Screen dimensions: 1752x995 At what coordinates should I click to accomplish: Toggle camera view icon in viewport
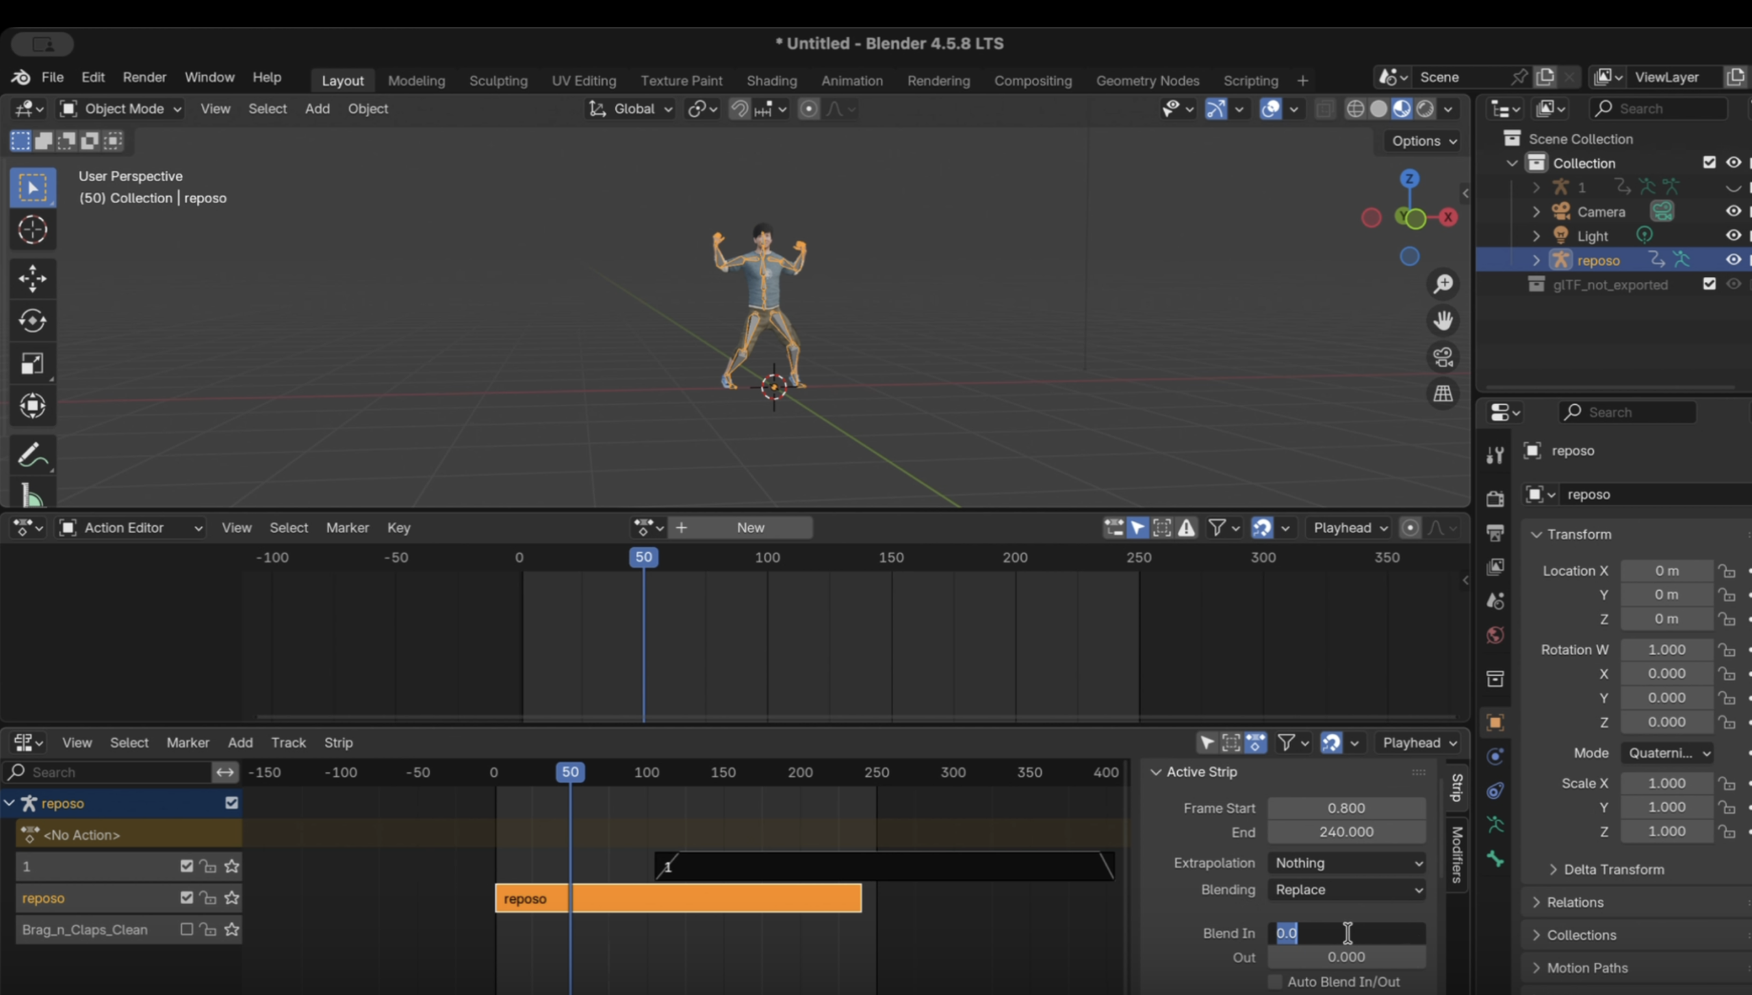click(x=1443, y=357)
